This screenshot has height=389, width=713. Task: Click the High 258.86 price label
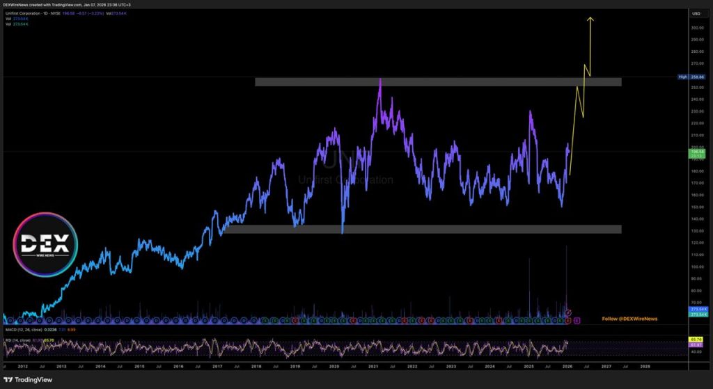(x=694, y=77)
